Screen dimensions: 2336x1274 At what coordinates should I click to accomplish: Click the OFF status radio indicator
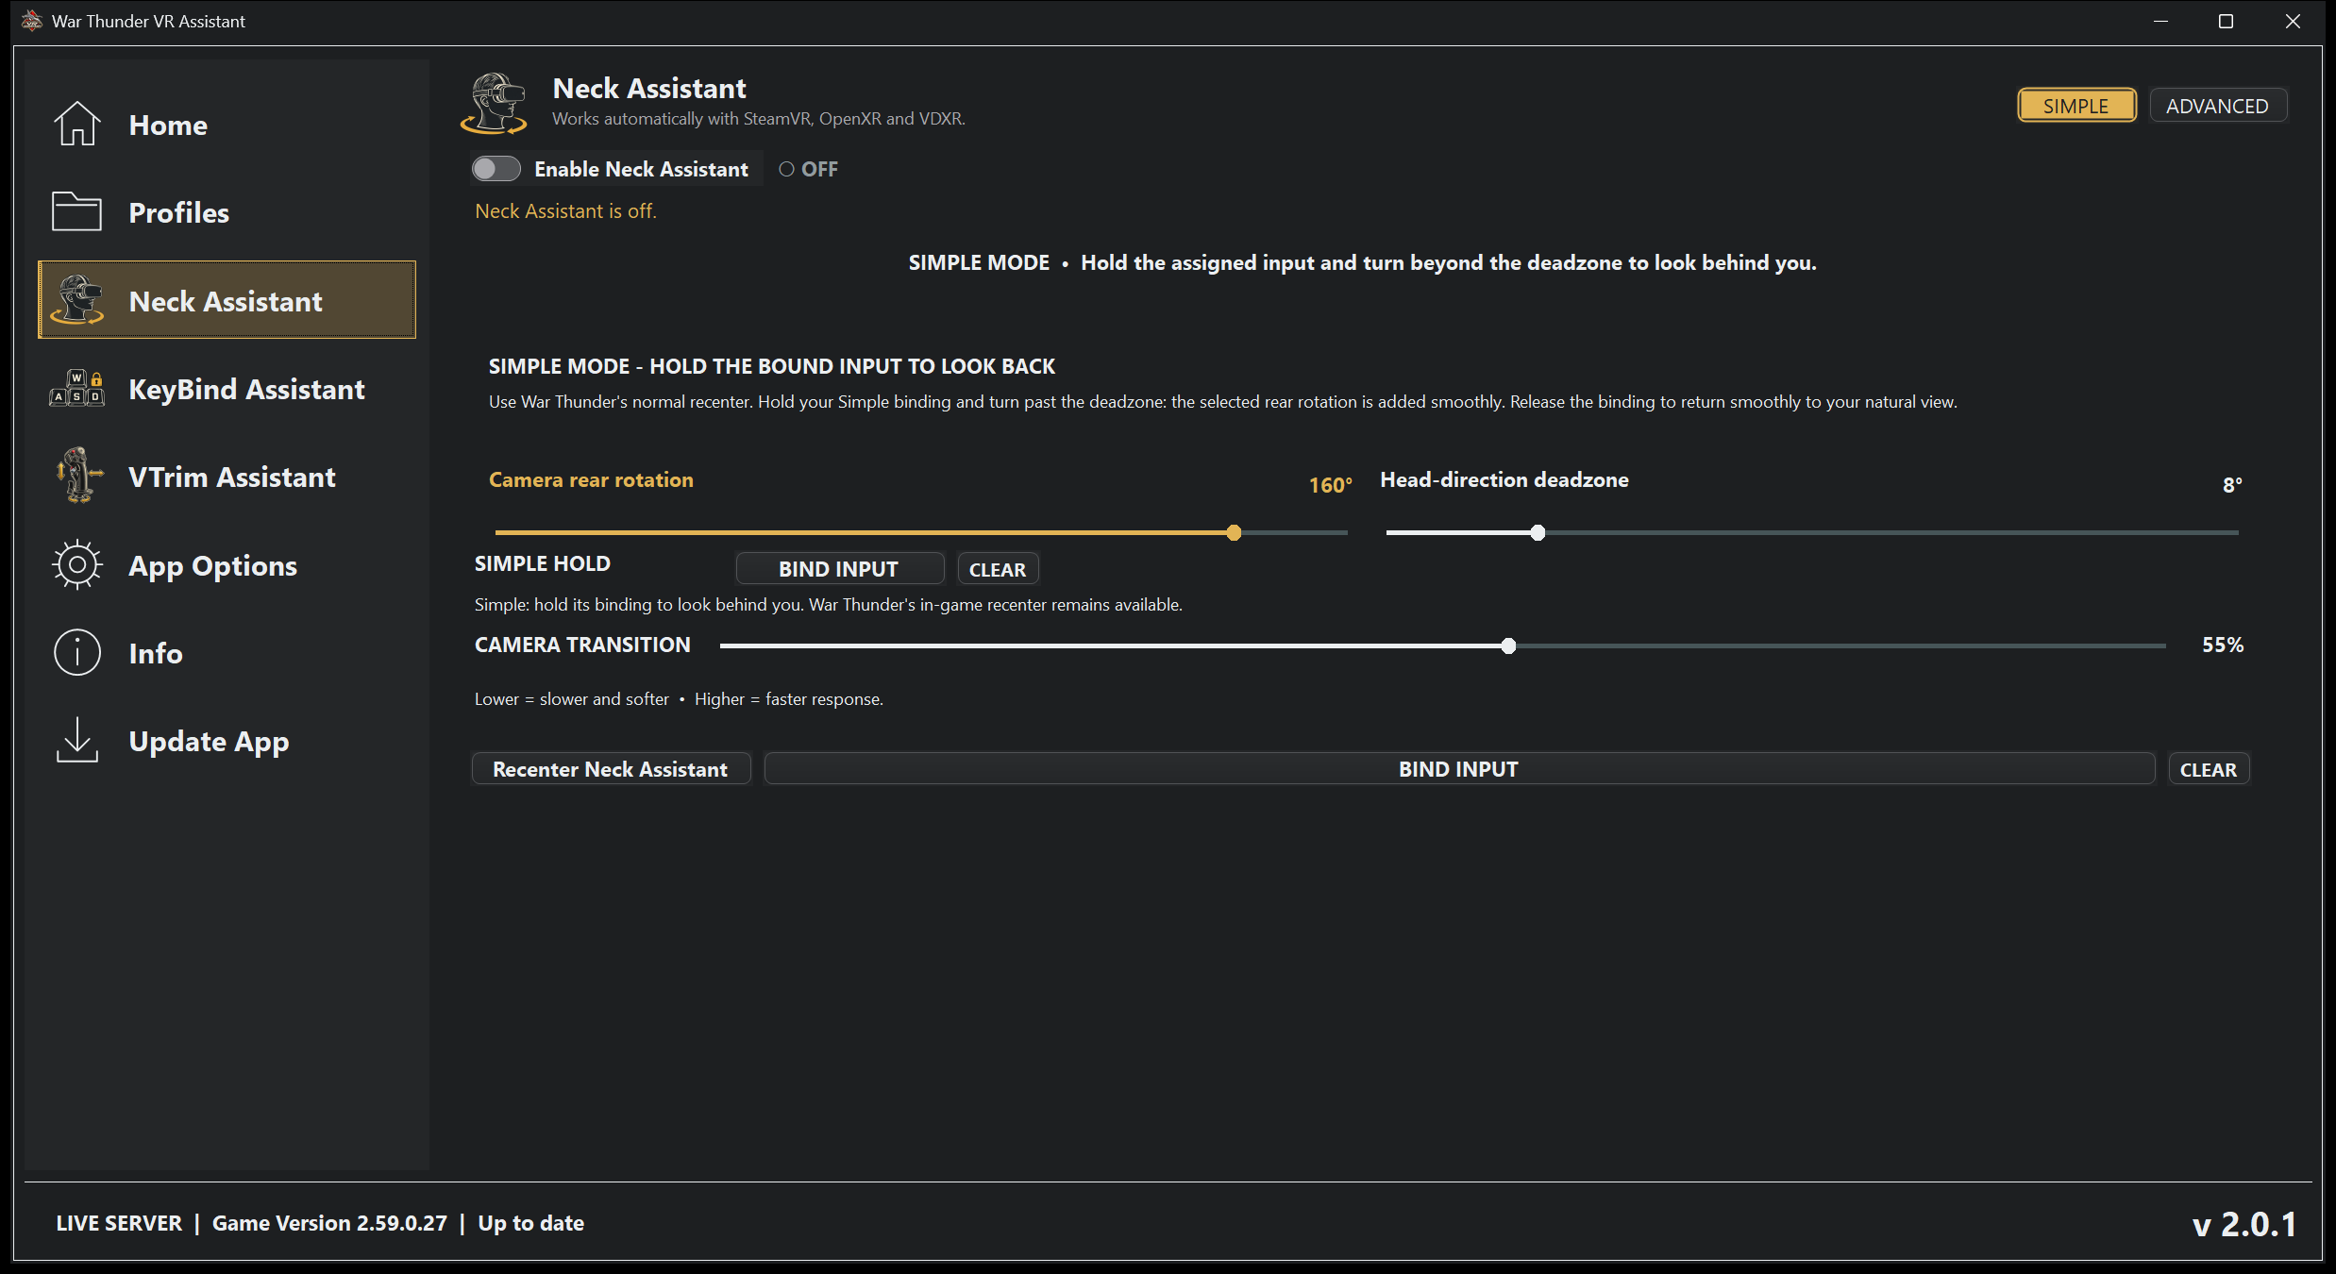pyautogui.click(x=785, y=169)
